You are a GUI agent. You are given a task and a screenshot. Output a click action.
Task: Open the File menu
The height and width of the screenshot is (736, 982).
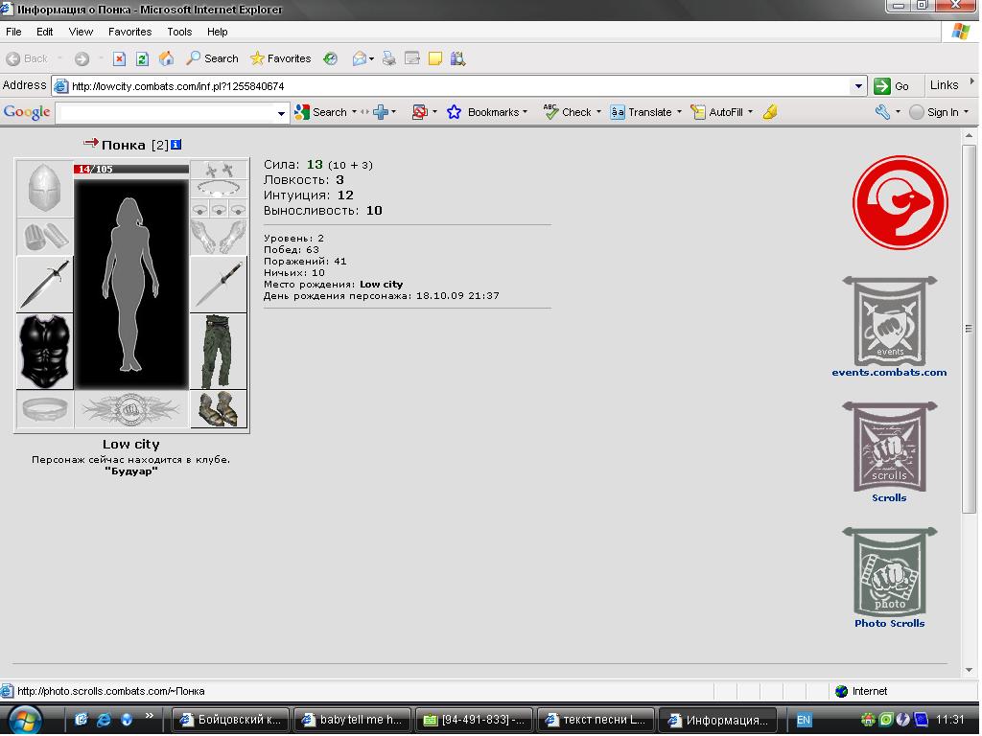(13, 32)
